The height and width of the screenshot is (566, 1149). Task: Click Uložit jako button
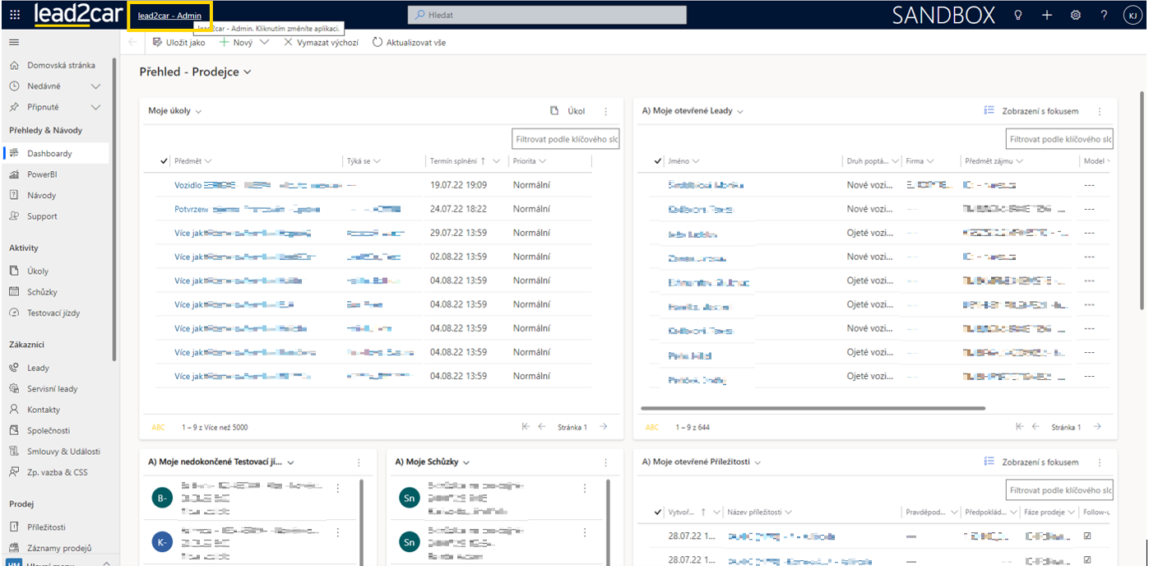pos(179,42)
